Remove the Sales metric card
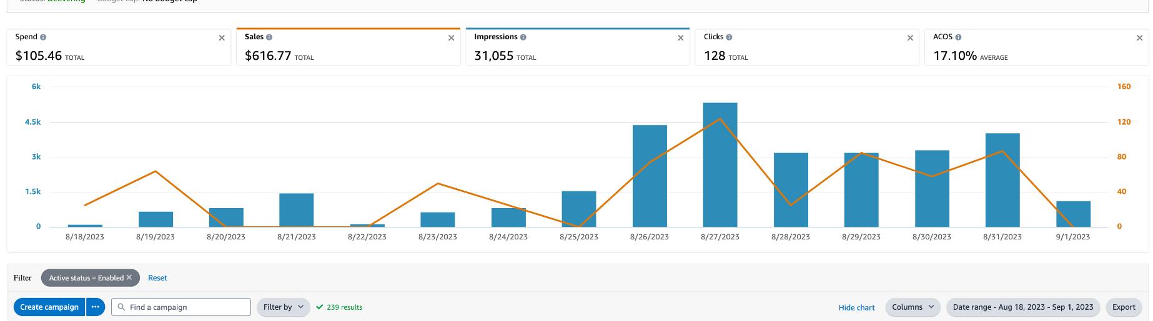Screen dimensions: 1153x321 [x=451, y=38]
